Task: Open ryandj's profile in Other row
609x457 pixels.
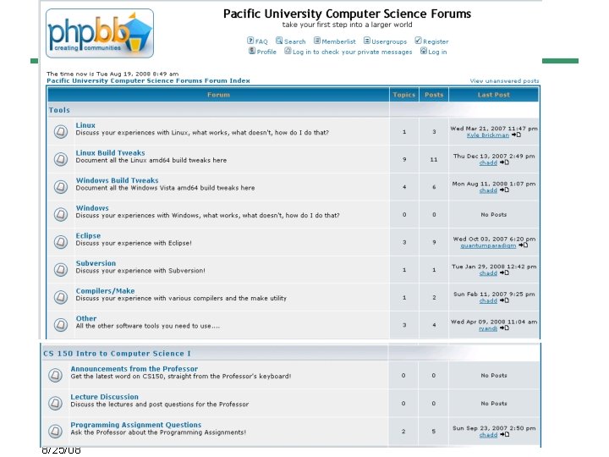Action: pos(488,328)
